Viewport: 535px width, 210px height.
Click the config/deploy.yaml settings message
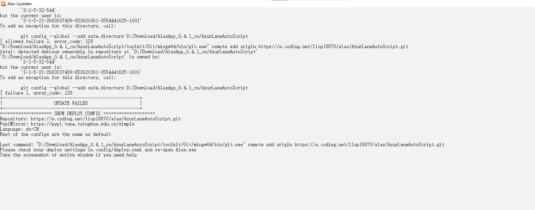coord(98,149)
